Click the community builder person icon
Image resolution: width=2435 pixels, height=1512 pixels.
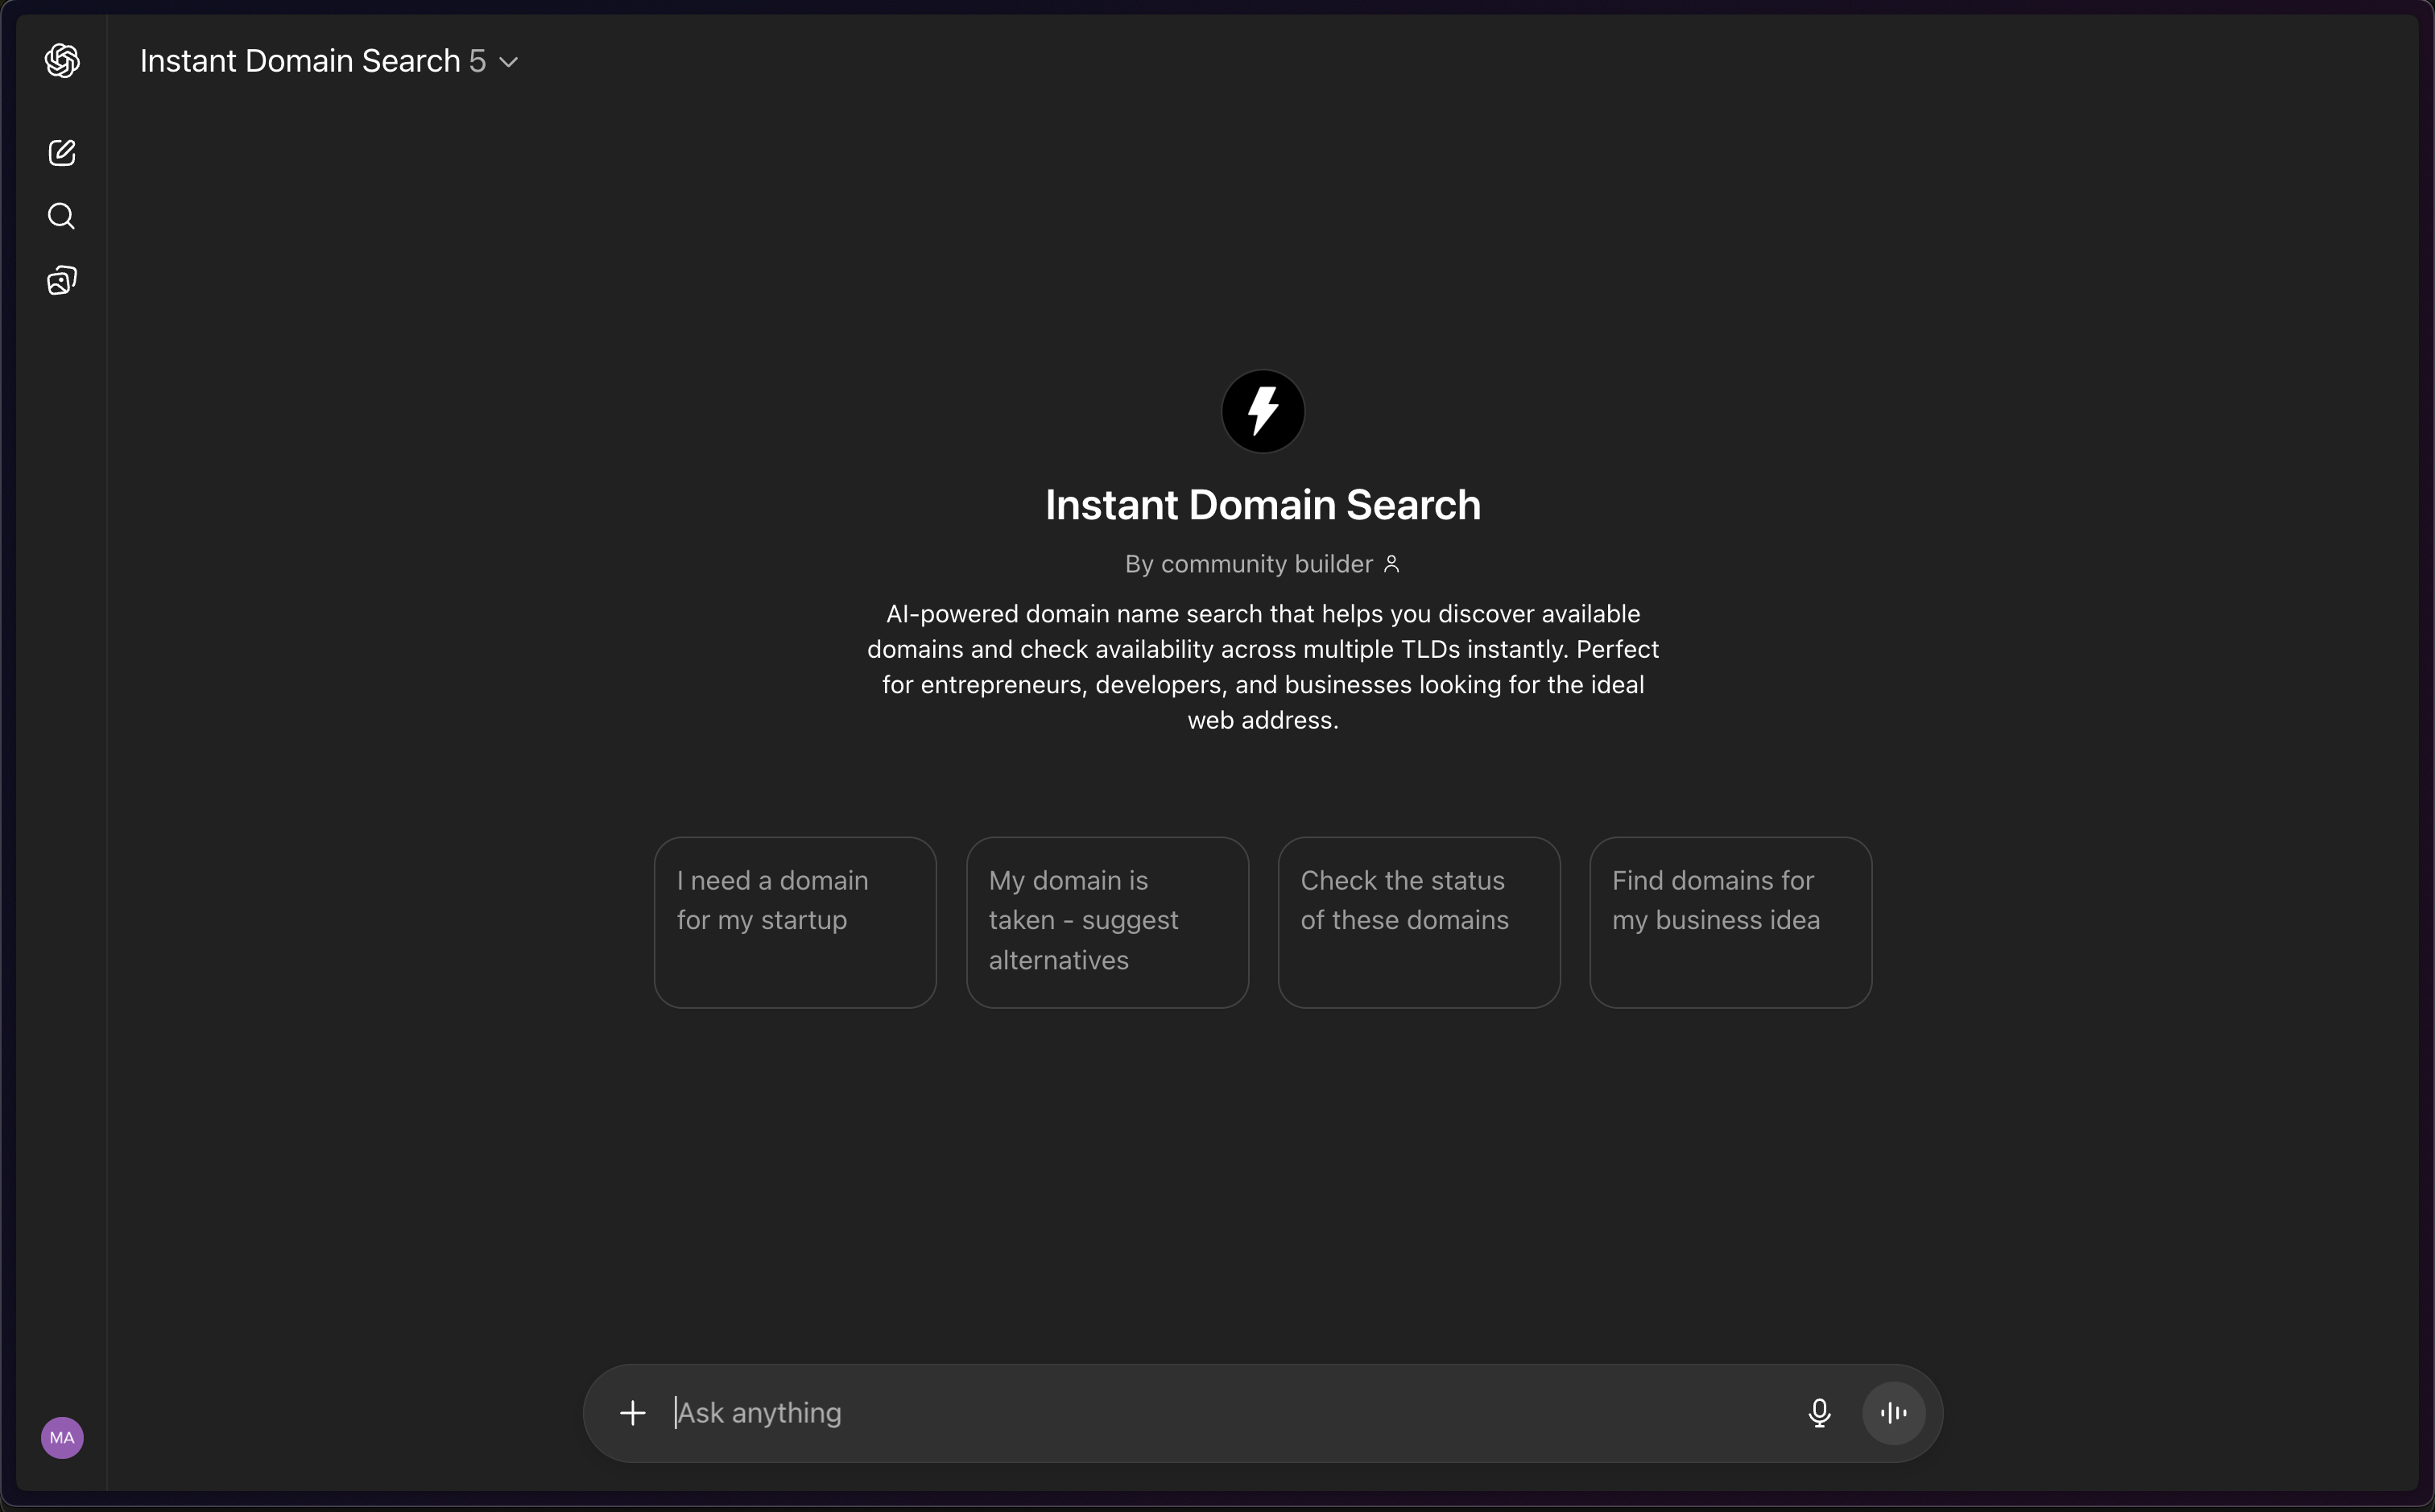point(1391,565)
